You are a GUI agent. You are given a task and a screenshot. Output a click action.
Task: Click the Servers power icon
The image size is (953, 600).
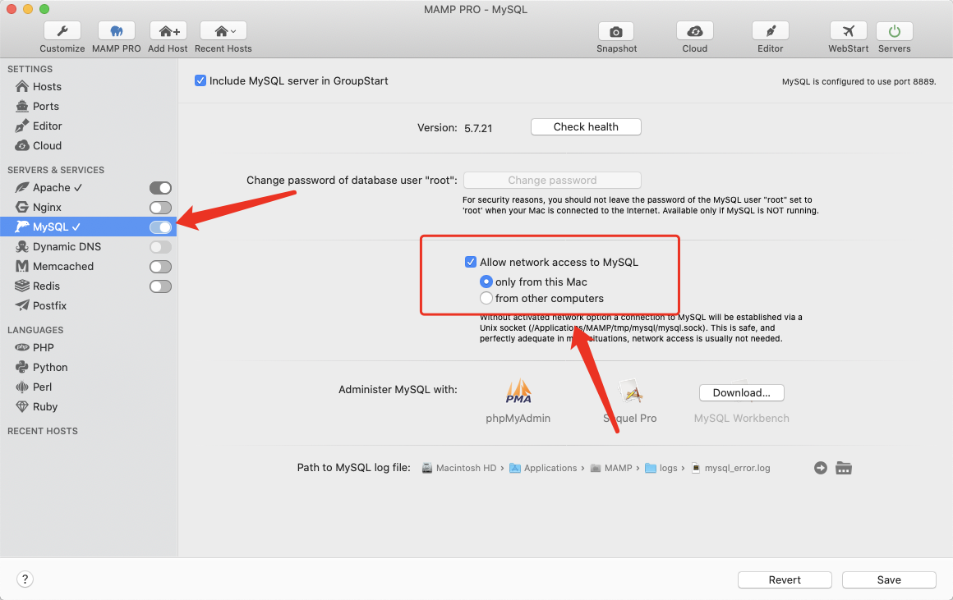[x=894, y=31]
